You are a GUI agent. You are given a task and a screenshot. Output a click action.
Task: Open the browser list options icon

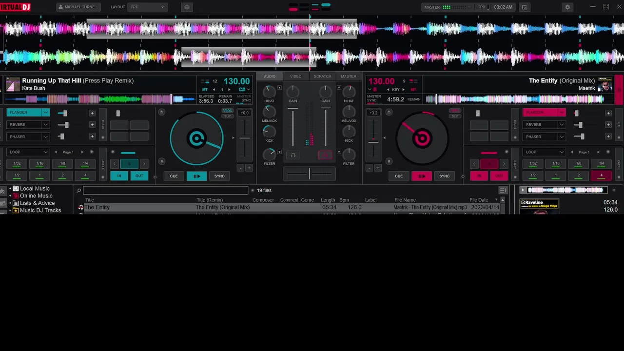503,190
